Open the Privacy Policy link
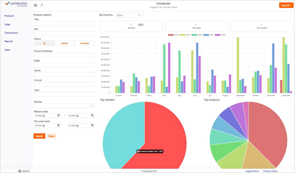Image resolution: width=295 pixels, height=173 pixels. click(x=270, y=171)
